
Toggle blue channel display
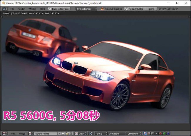point(168,134)
